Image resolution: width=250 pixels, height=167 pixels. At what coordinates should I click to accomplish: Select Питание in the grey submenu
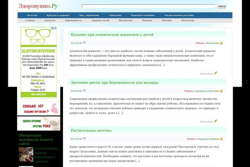pyautogui.click(x=167, y=20)
